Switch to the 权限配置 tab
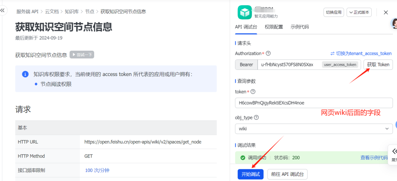Image resolution: width=397 pixels, height=181 pixels. pos(274,27)
